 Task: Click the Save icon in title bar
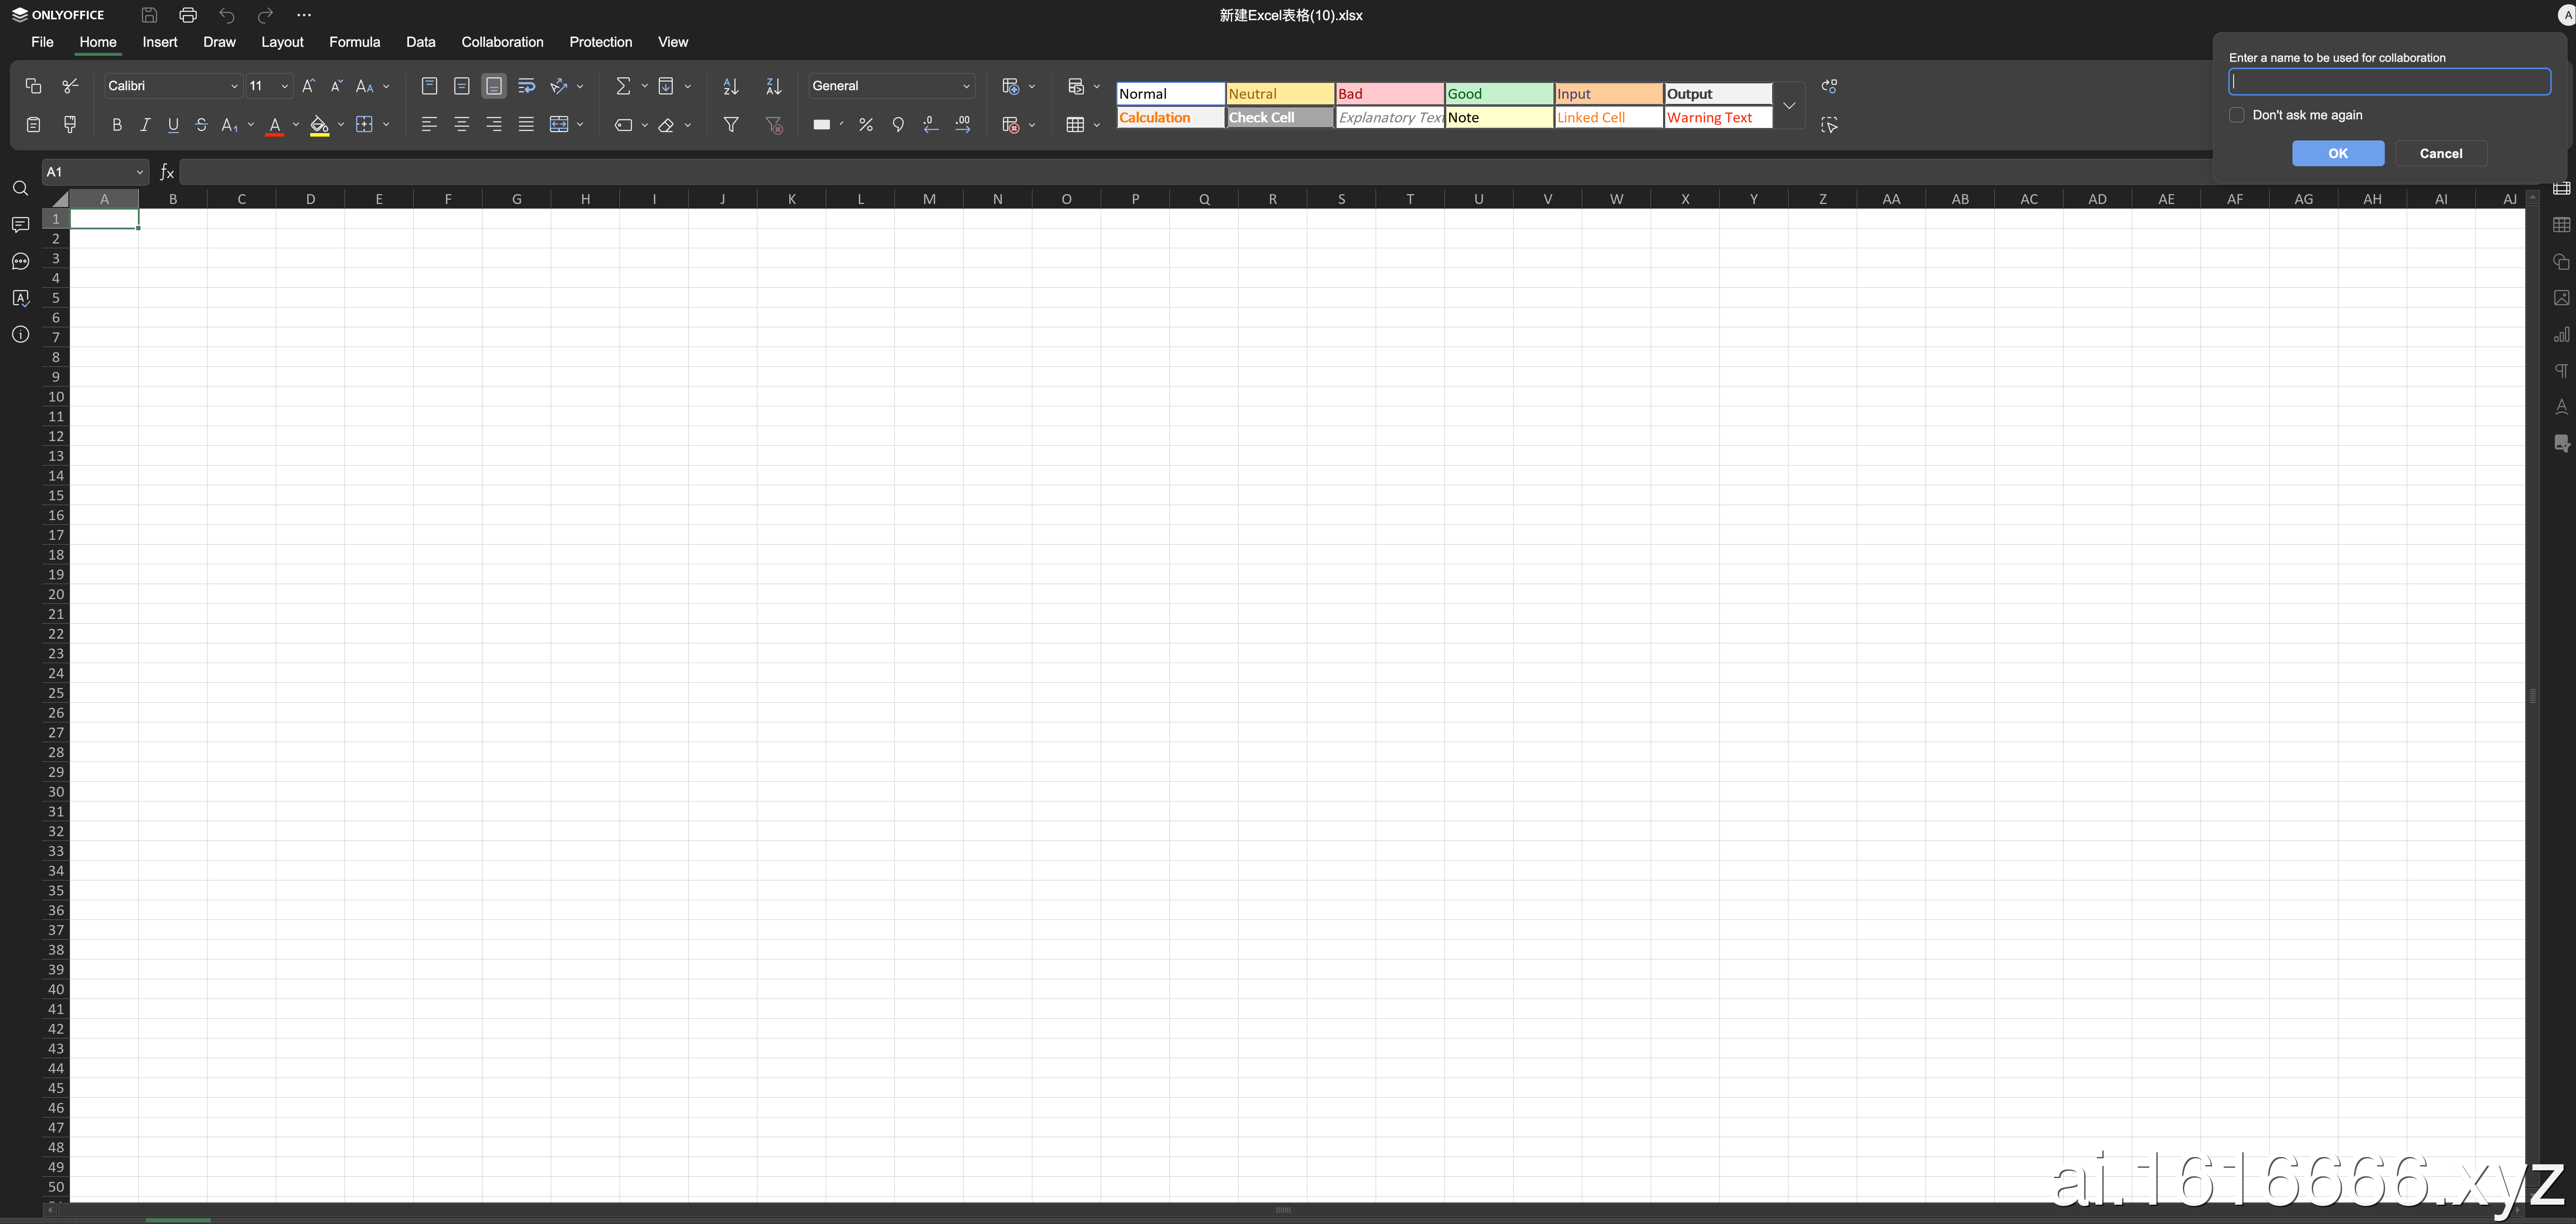coord(149,15)
